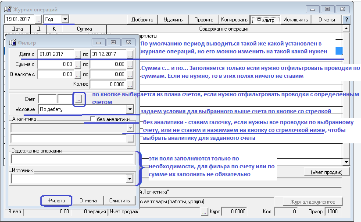Image resolution: width=361 pixels, height=222 pixels.
Task: Click the (Учет продаж) button
Action: tap(326, 172)
